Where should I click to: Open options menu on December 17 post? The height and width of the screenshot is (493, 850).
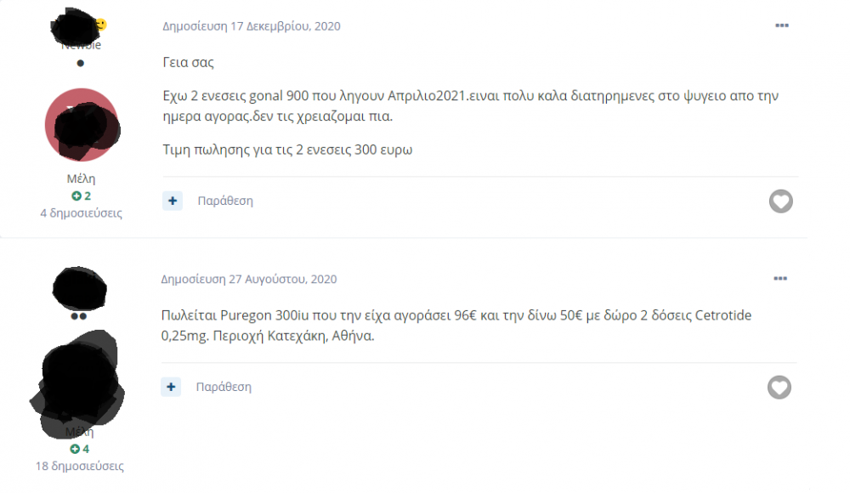coord(782,25)
